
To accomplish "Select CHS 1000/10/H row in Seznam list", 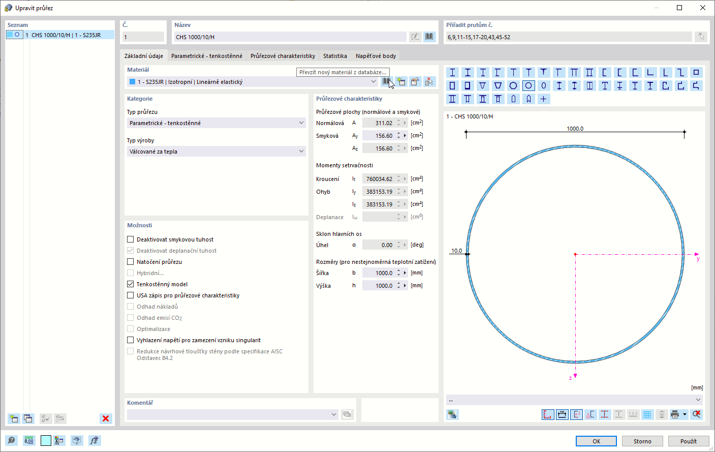I will [60, 35].
